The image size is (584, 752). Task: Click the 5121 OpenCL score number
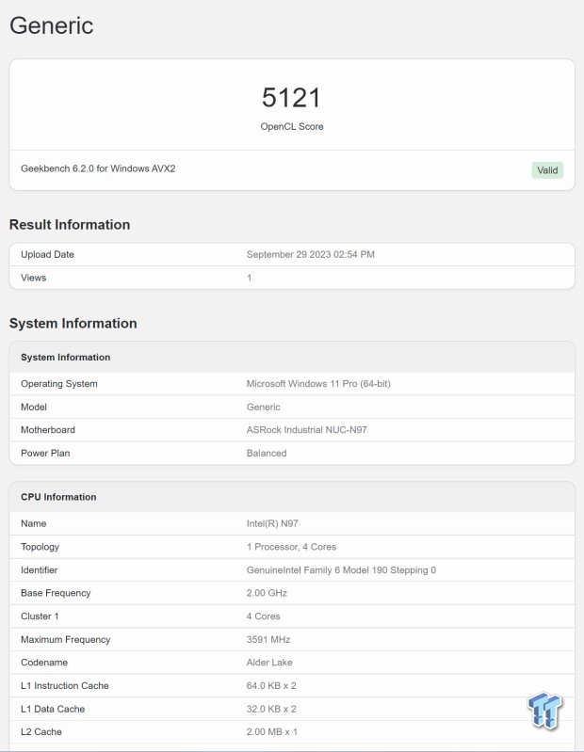pos(291,98)
